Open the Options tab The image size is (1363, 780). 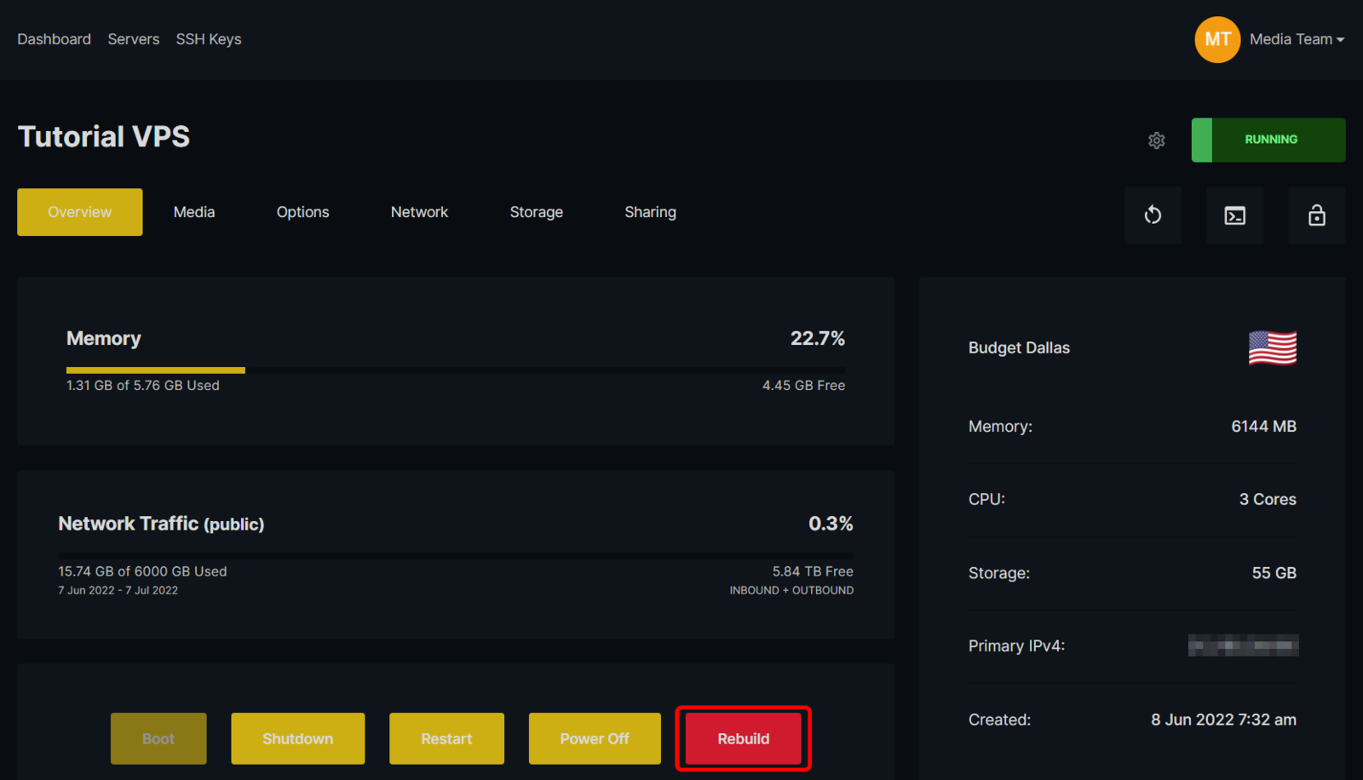[x=302, y=212]
